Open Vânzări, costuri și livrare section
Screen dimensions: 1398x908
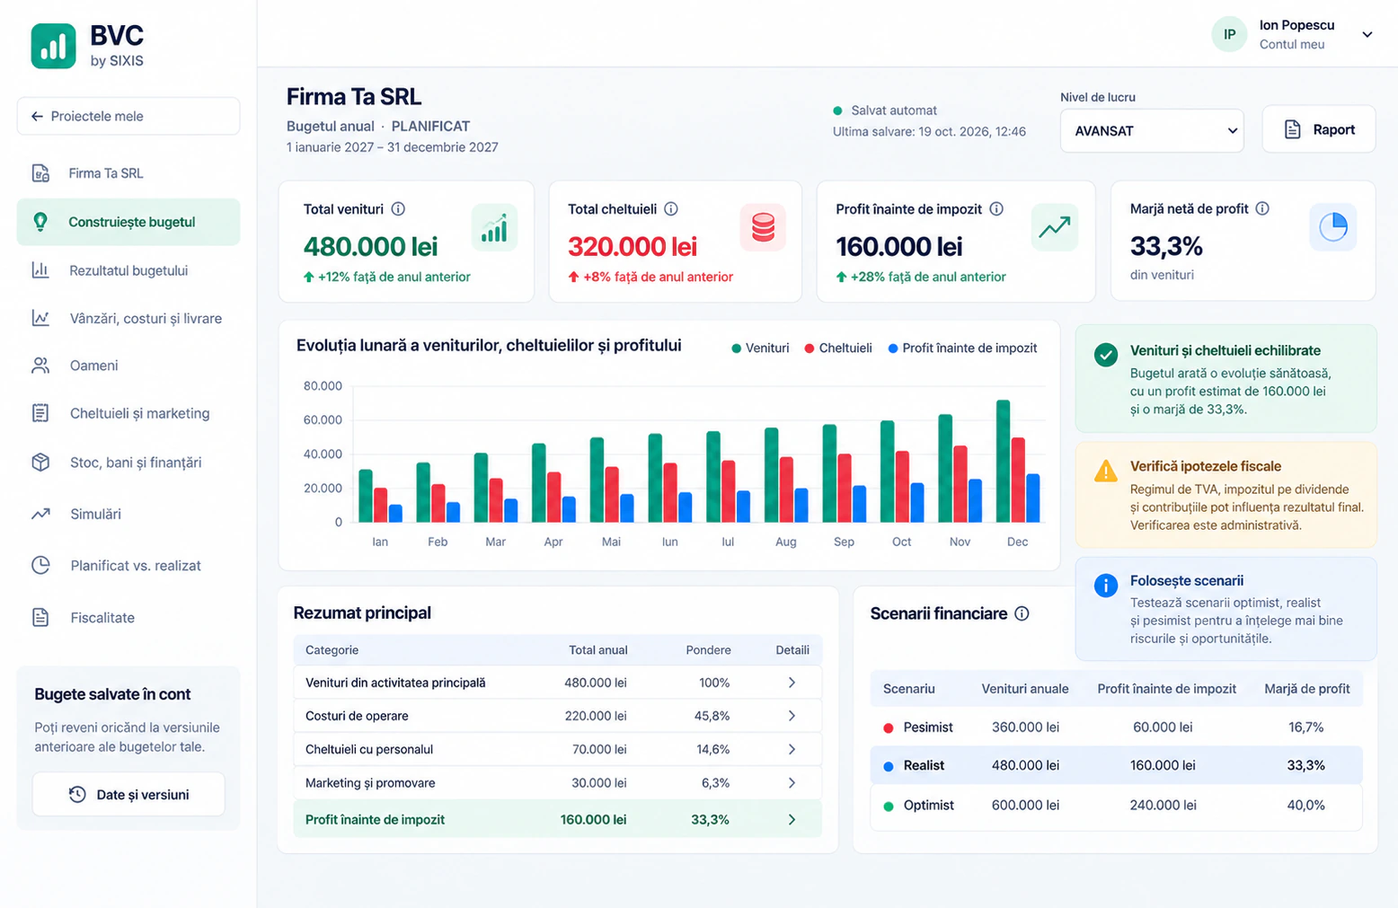point(128,318)
